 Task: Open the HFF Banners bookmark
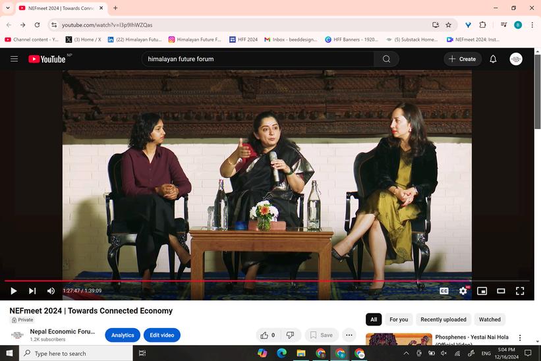(352, 40)
